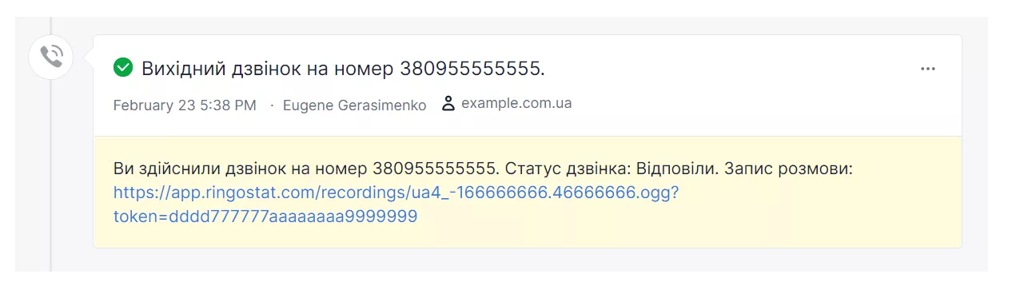Open the app.ringostat.com recording link
The width and height of the screenshot is (1012, 290).
[396, 193]
